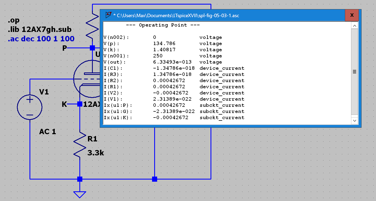Screen dimensions: 376x201
Task: Close the Operating Point results window
Action: (x=352, y=15)
